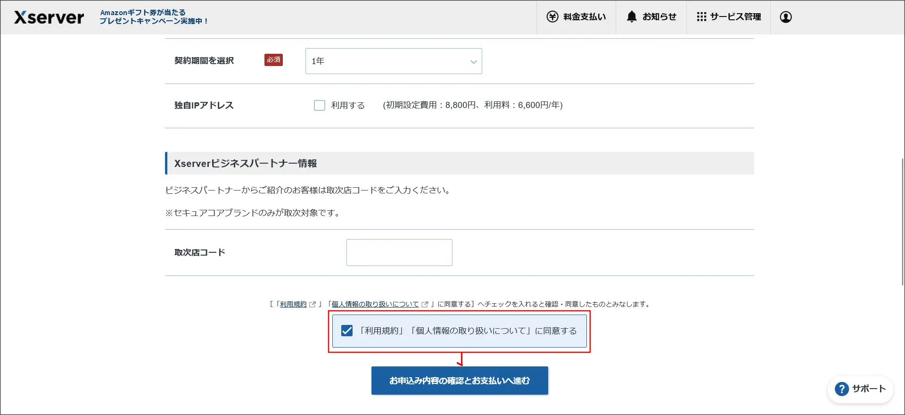Click the Xserver logo
905x415 pixels.
coord(49,17)
